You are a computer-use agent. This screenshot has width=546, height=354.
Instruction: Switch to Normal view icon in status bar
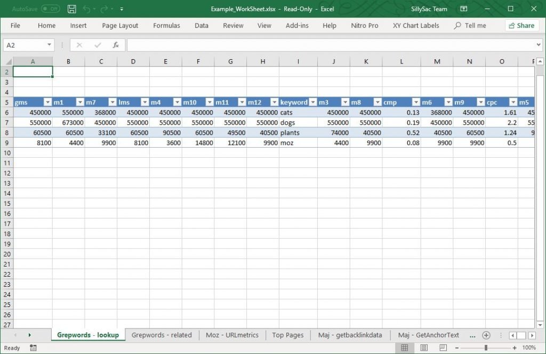coord(404,348)
